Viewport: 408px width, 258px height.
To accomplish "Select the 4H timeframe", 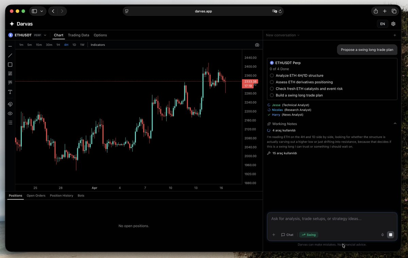I will click(66, 45).
